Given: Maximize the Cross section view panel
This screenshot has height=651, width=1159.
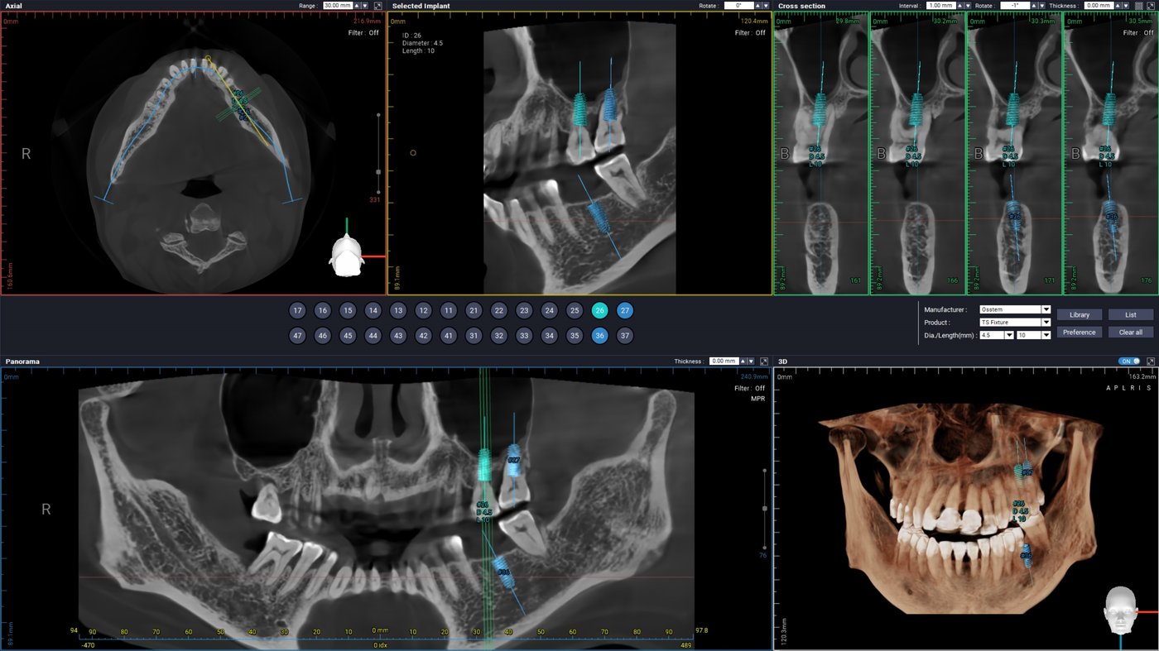Looking at the screenshot, I should 1151,5.
